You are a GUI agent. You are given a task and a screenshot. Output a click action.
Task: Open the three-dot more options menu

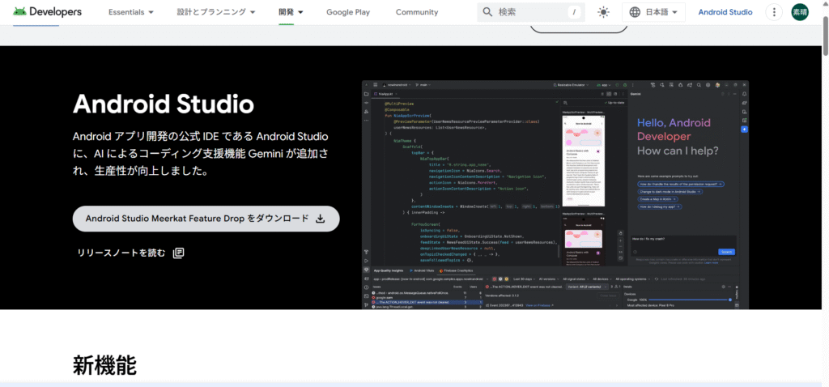pyautogui.click(x=774, y=12)
